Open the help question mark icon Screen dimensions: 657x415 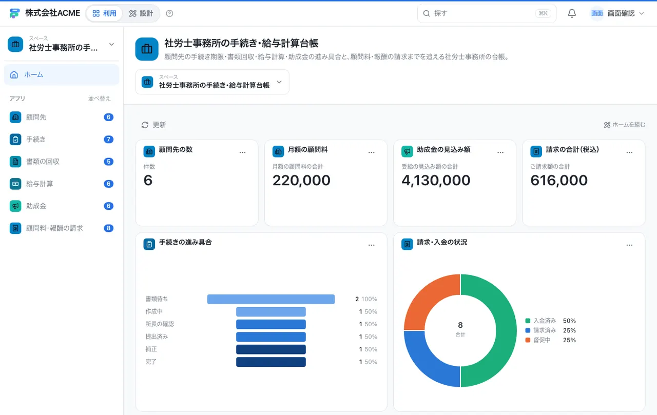tap(170, 13)
